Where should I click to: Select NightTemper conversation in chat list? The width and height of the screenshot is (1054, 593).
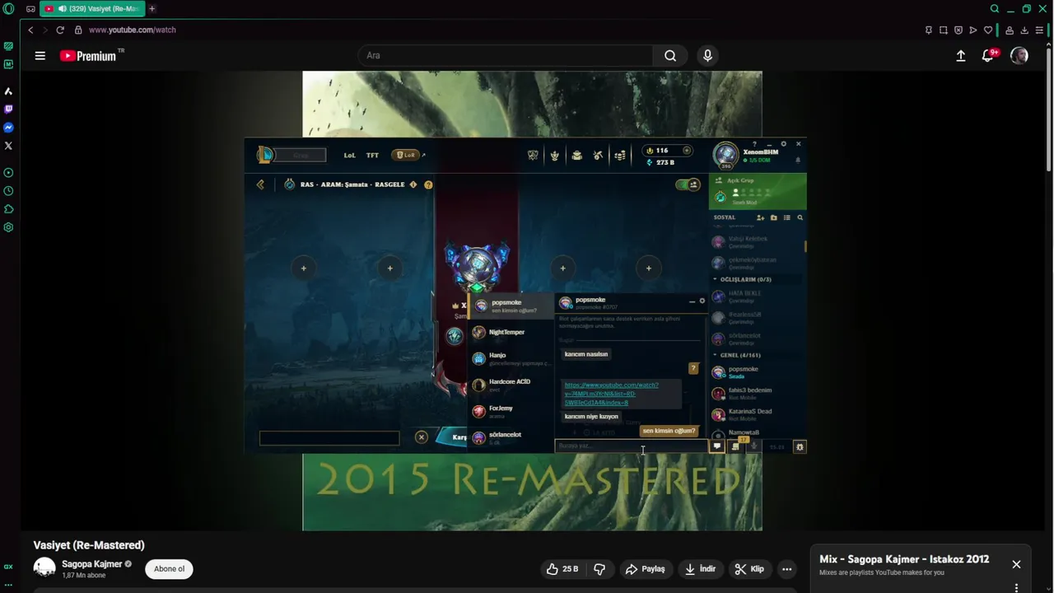(x=511, y=333)
